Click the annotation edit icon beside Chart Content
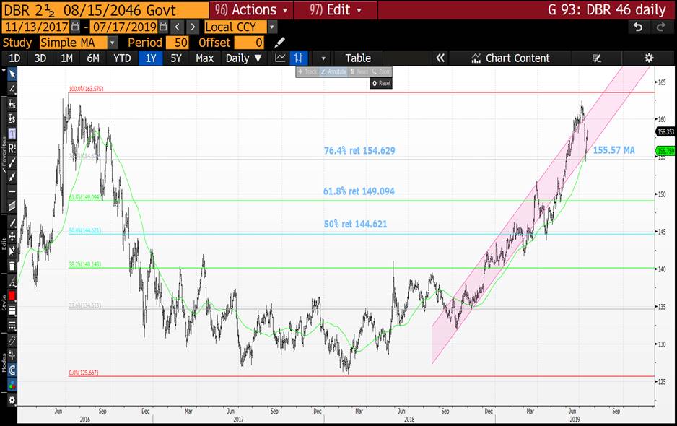The width and height of the screenshot is (677, 426). tap(597, 58)
